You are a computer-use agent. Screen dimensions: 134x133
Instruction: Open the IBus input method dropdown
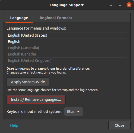[x=73, y=112]
